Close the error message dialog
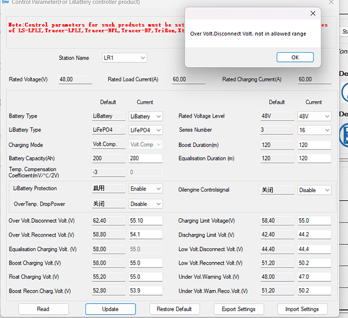The width and height of the screenshot is (348, 318). (x=313, y=13)
